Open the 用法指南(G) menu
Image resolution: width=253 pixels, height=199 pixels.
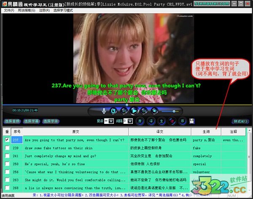[x=27, y=10]
